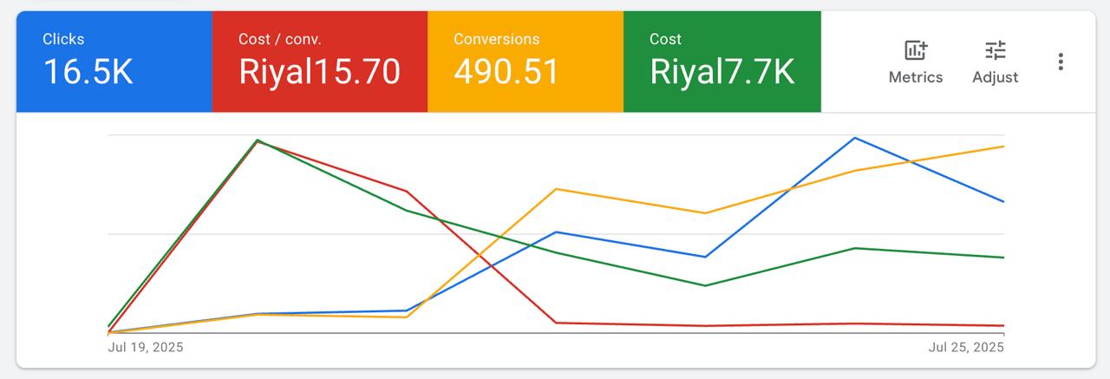Viewport: 1110px width, 379px height.
Task: Select the red Cost / conv. label
Action: 279,39
